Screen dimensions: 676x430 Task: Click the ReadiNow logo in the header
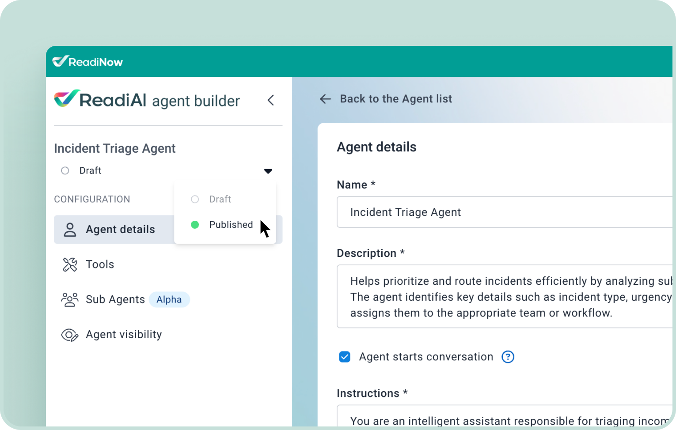pyautogui.click(x=87, y=61)
